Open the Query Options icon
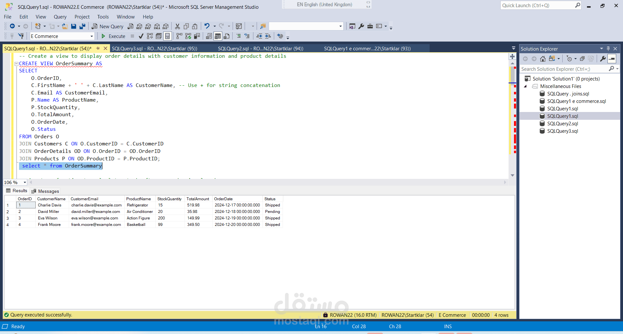623x334 pixels. point(158,36)
